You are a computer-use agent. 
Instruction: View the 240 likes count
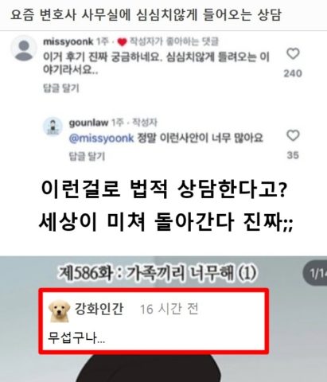pos(293,73)
